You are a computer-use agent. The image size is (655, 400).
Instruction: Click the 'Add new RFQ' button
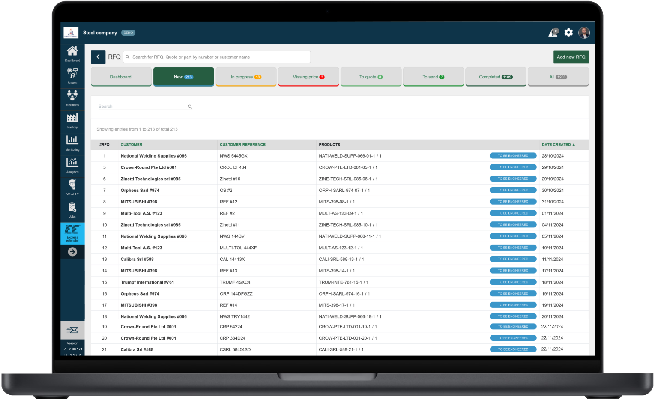click(571, 57)
